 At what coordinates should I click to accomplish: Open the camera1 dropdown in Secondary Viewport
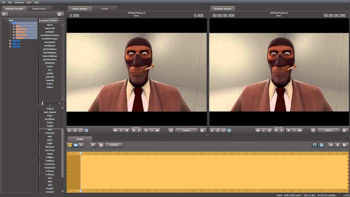(329, 131)
